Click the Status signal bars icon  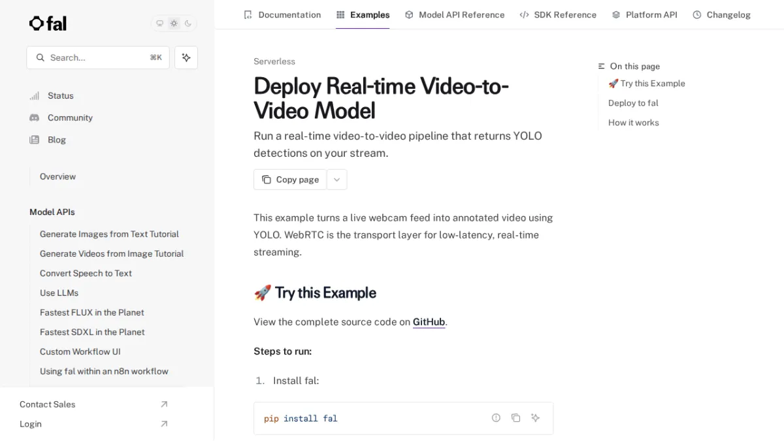[x=35, y=95]
